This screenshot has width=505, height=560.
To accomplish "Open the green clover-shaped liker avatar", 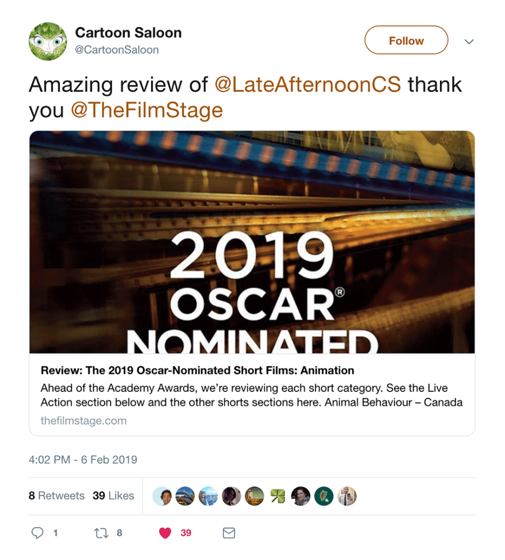I will coord(277,496).
